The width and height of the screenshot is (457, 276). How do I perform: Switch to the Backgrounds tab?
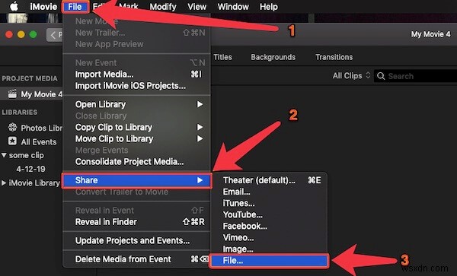(273, 57)
